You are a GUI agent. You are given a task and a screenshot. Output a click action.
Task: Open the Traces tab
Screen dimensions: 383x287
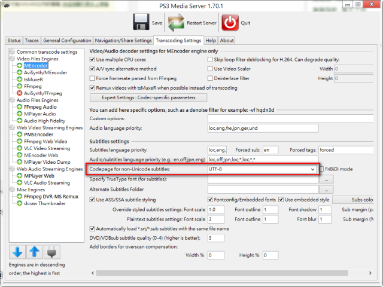point(32,41)
